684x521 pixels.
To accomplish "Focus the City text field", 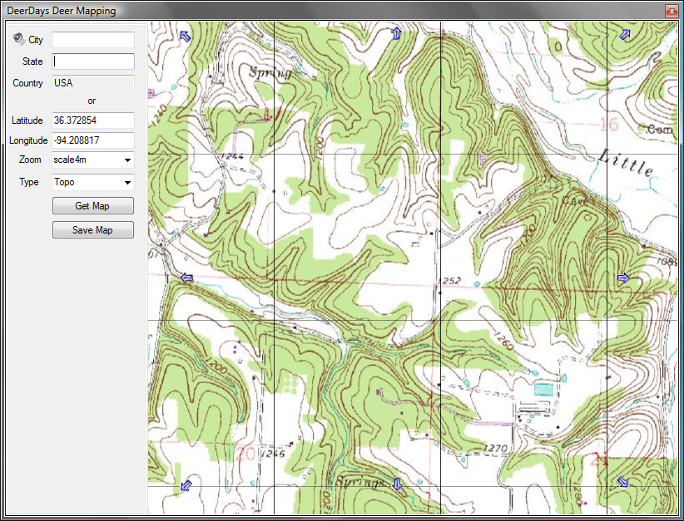I will tap(92, 40).
